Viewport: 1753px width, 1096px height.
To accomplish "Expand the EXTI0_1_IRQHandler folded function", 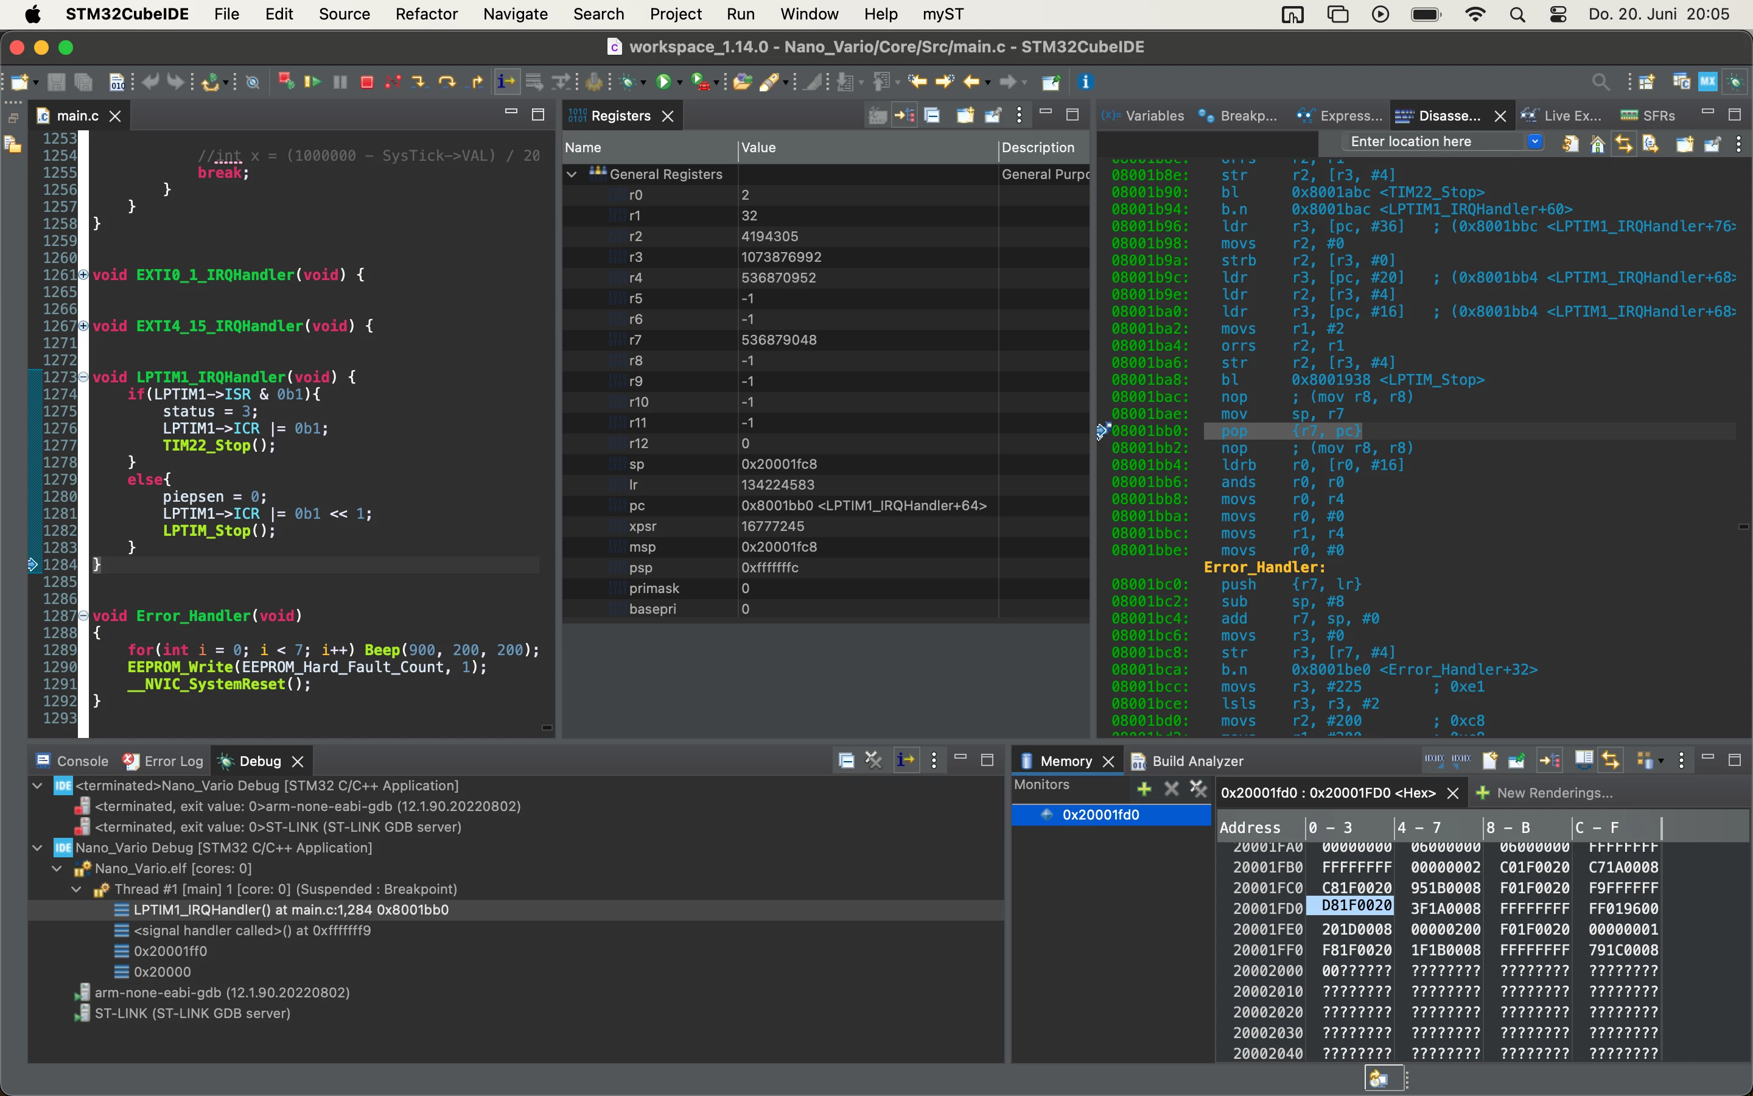I will 83,275.
